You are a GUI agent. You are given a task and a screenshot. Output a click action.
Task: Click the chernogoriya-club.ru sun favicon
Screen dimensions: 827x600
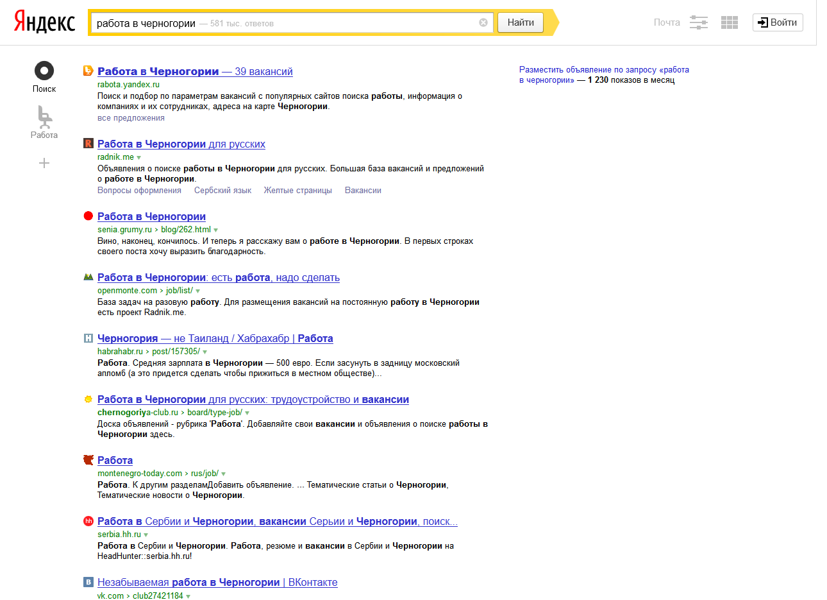point(88,399)
